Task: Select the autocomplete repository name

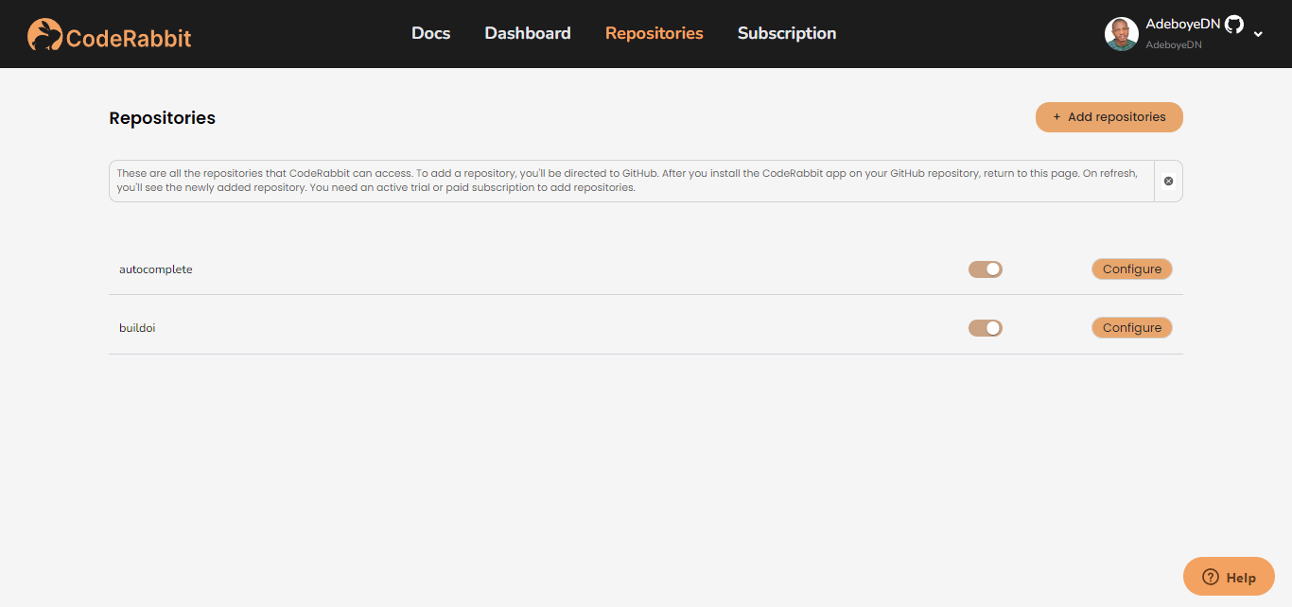Action: [155, 269]
